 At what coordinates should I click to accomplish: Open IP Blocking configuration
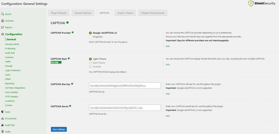point(10,48)
